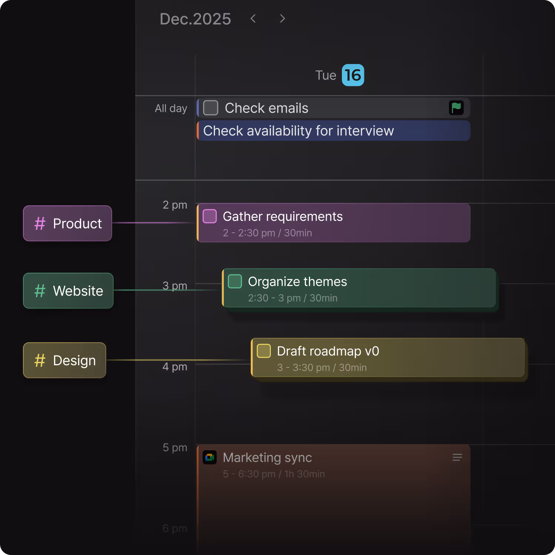Click the Tue day label

point(326,75)
